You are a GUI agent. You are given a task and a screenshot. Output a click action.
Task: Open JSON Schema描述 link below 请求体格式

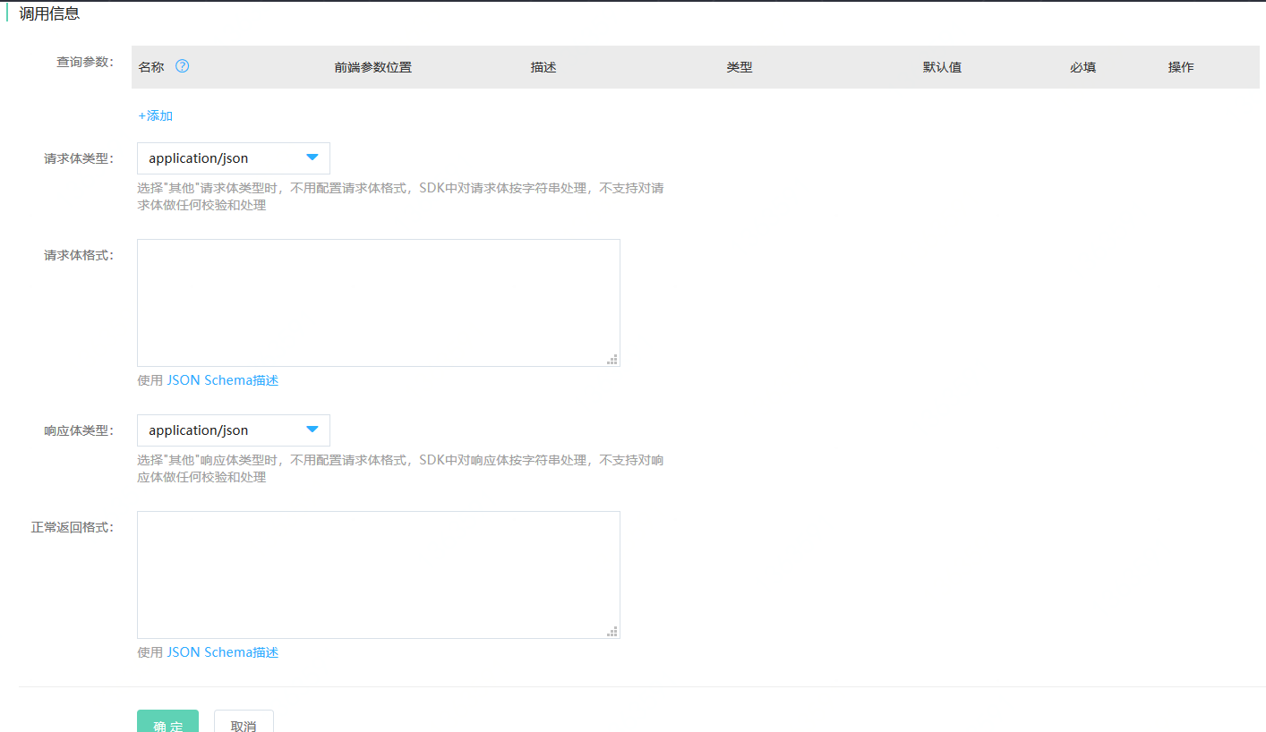(x=222, y=380)
